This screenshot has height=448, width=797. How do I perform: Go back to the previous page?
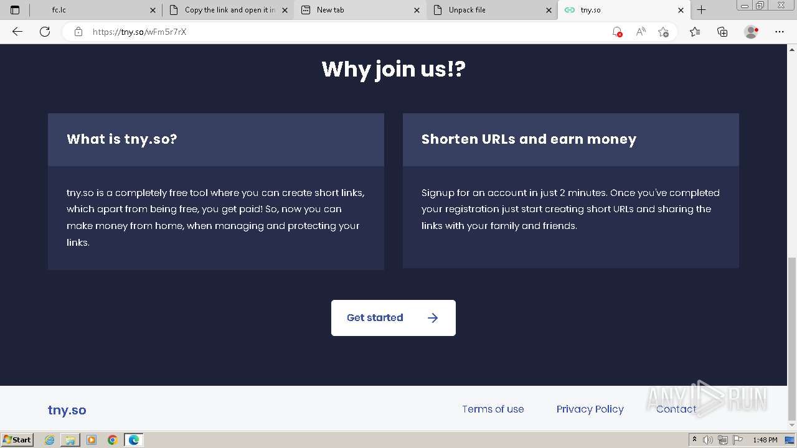click(17, 32)
